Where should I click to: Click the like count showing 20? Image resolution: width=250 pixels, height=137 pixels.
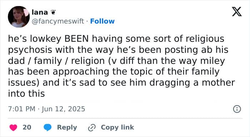click(x=27, y=127)
